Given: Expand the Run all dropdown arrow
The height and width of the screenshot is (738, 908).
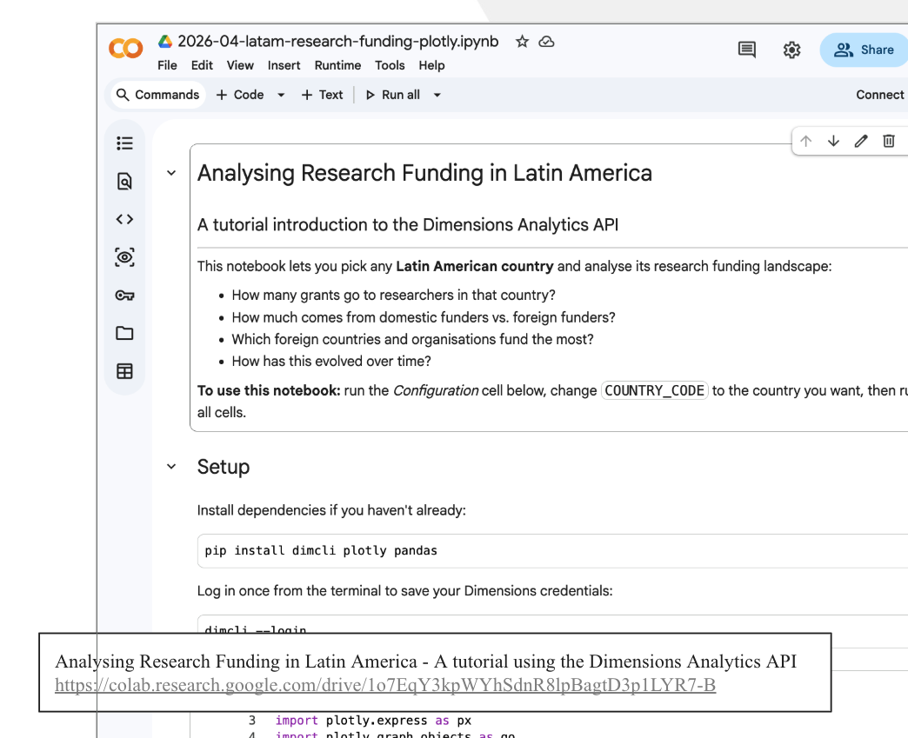Looking at the screenshot, I should (437, 95).
